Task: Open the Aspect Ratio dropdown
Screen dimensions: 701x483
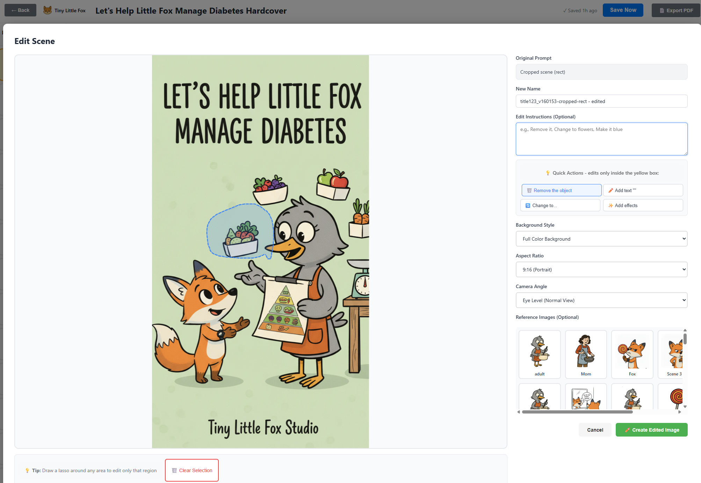Action: [601, 270]
